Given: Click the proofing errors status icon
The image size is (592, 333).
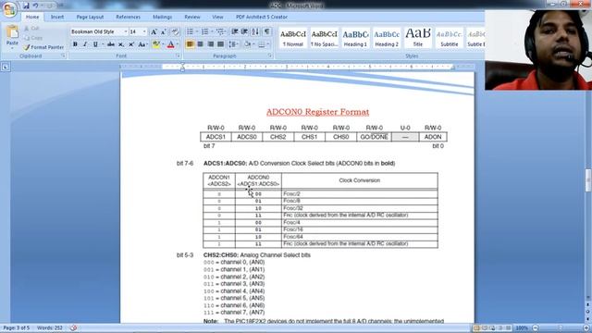Looking at the screenshot, I should tap(74, 327).
